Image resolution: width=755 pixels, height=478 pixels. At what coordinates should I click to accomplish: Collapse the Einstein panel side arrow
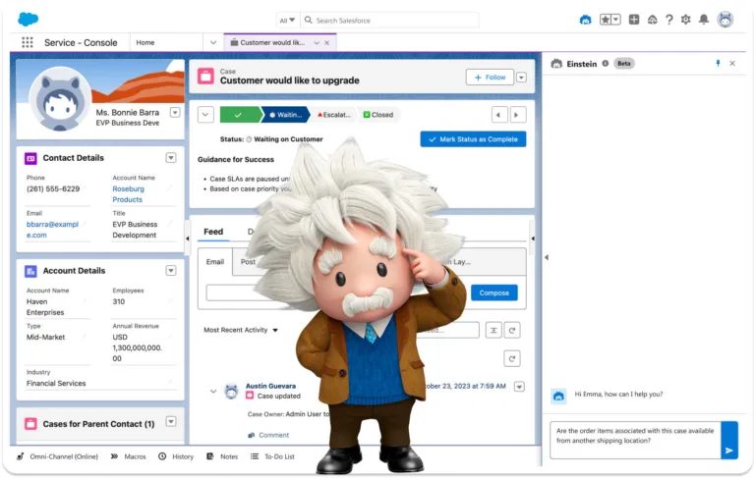point(547,258)
